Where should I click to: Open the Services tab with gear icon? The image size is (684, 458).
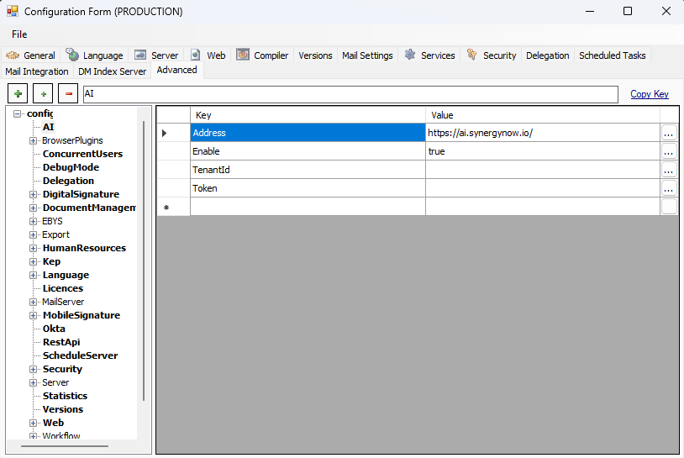(429, 55)
